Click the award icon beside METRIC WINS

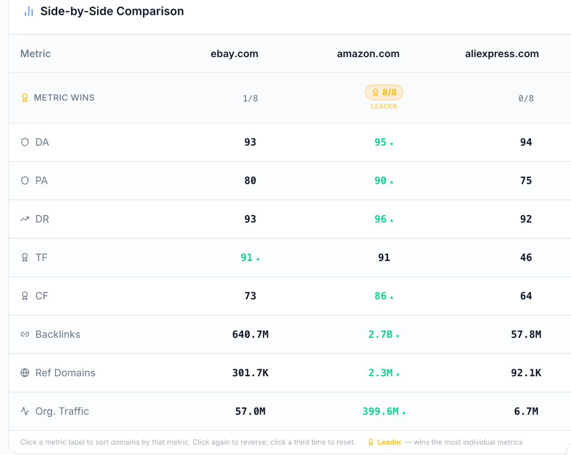[x=25, y=98]
